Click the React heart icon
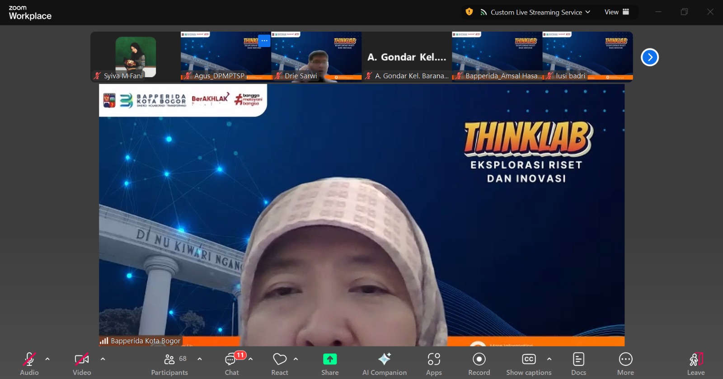This screenshot has width=723, height=379. point(280,360)
